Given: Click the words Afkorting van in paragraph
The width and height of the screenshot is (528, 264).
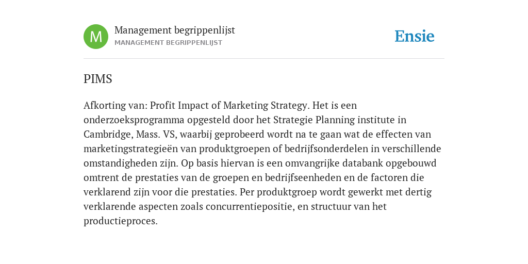Looking at the screenshot, I should click(x=115, y=105).
